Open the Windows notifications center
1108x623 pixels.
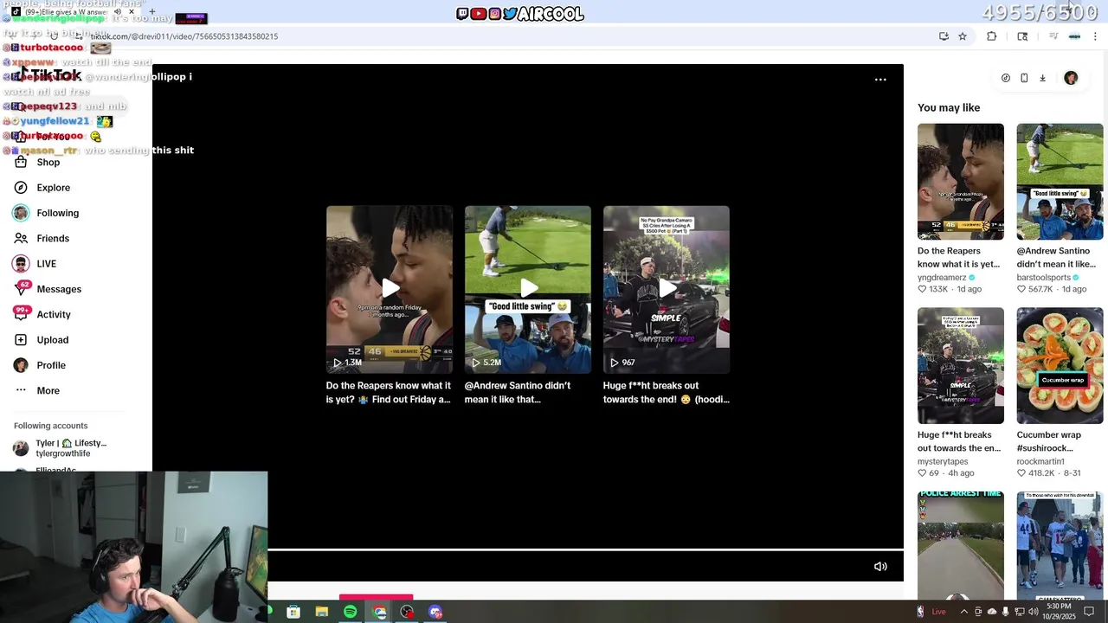point(1090,612)
